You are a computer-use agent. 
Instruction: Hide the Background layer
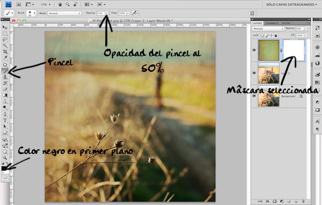(254, 96)
